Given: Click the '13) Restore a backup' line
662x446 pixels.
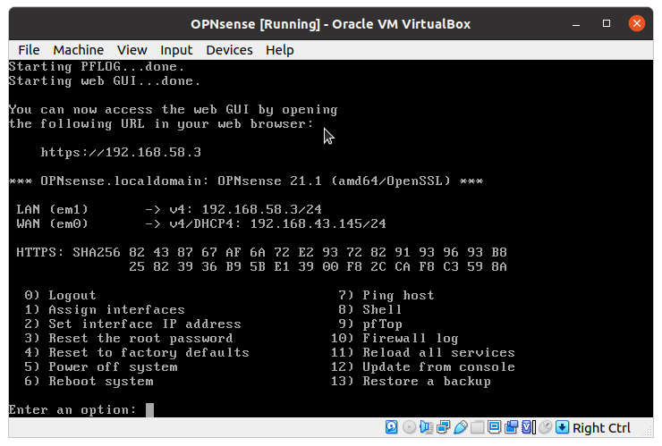Looking at the screenshot, I should tap(411, 382).
